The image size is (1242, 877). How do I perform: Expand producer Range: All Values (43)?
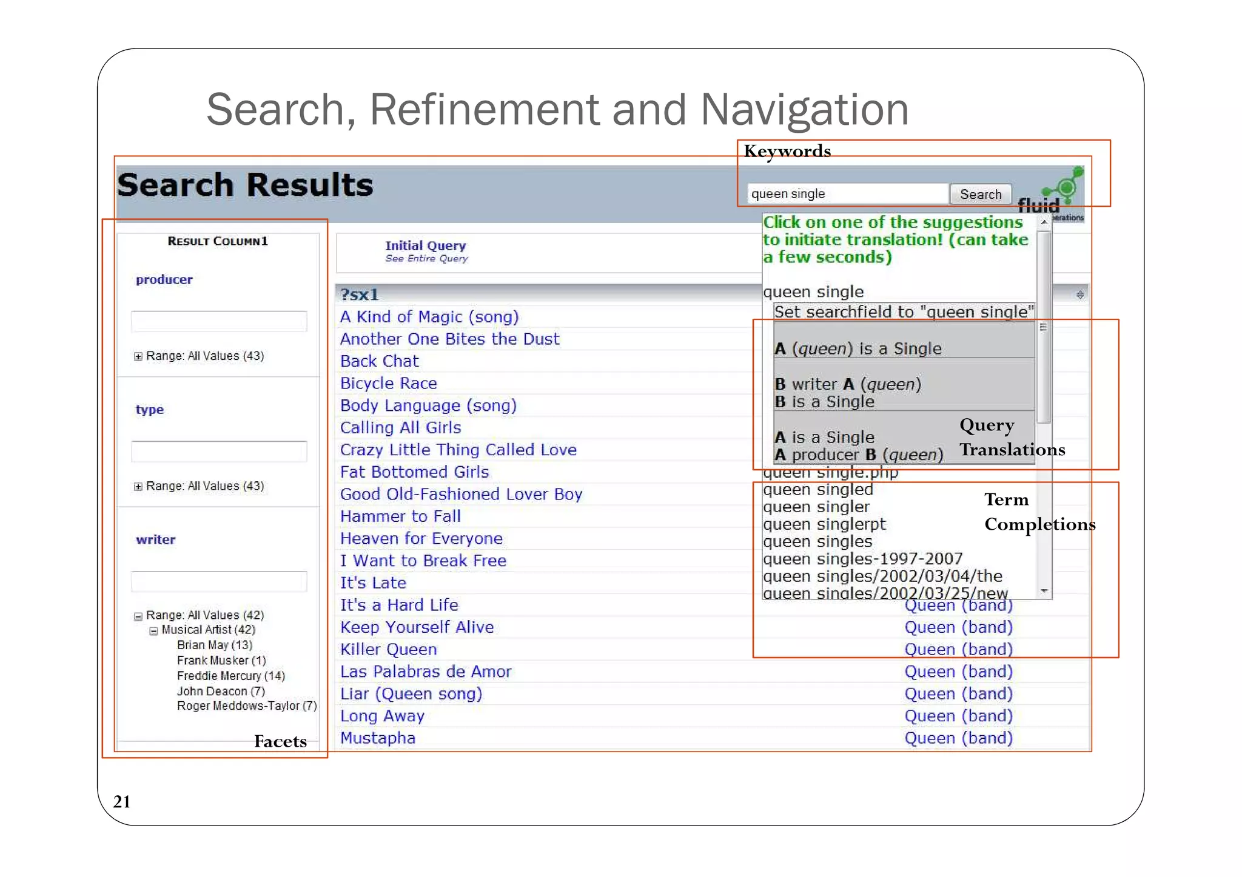pyautogui.click(x=138, y=356)
